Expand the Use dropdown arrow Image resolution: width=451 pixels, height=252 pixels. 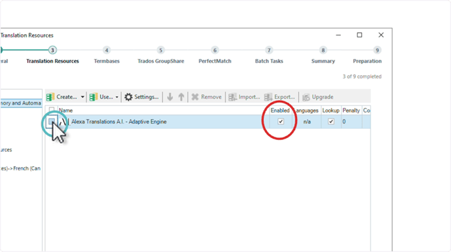tap(117, 97)
